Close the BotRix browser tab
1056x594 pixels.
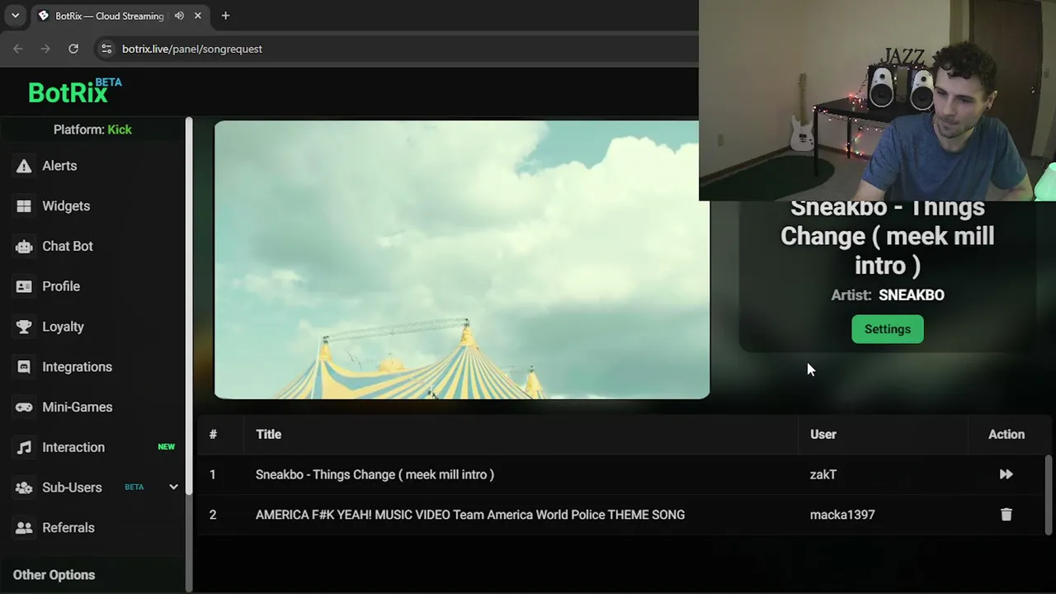[198, 16]
